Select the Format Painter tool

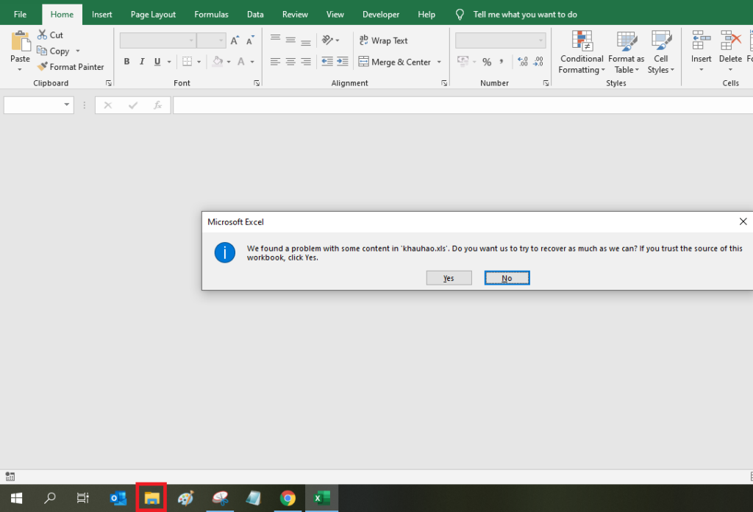coord(71,66)
